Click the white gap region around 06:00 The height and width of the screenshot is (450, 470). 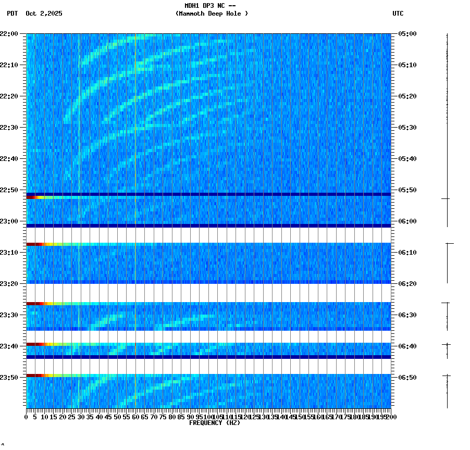(x=208, y=233)
